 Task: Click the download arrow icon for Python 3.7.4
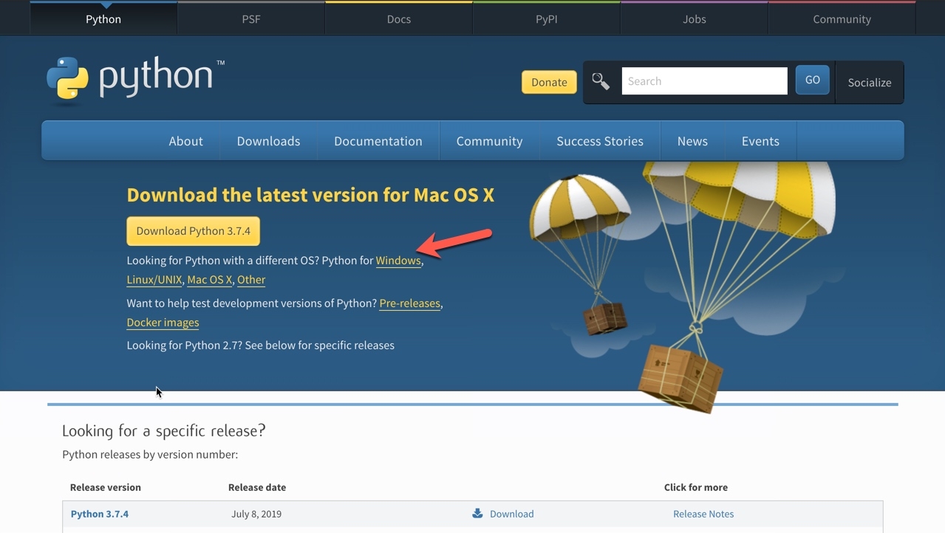pos(478,514)
